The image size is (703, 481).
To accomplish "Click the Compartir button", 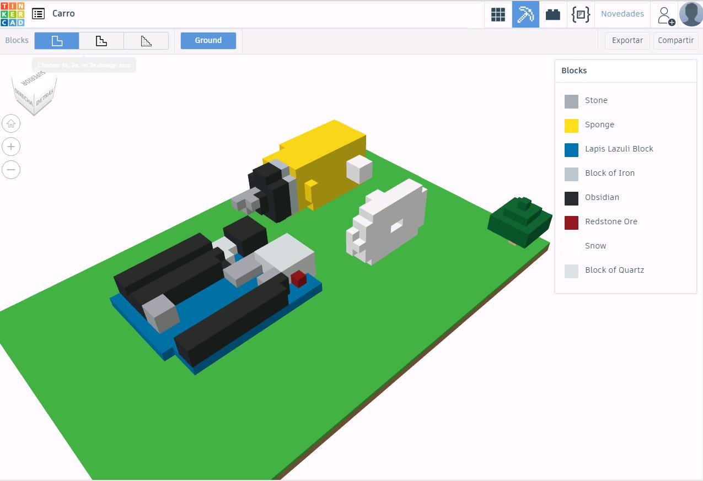I will tap(675, 40).
